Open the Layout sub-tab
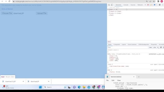Screen dimensions: 164x92 click(x=124, y=44)
